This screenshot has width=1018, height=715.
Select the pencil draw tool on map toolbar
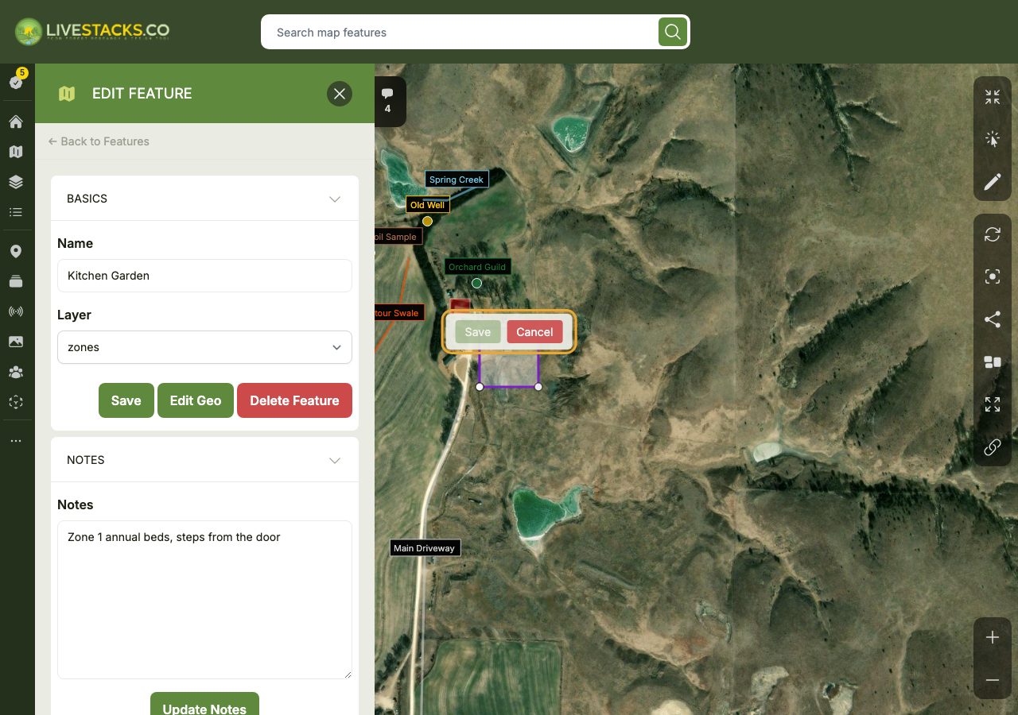[993, 183]
